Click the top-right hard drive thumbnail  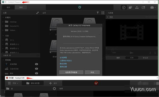click(x=89, y=21)
